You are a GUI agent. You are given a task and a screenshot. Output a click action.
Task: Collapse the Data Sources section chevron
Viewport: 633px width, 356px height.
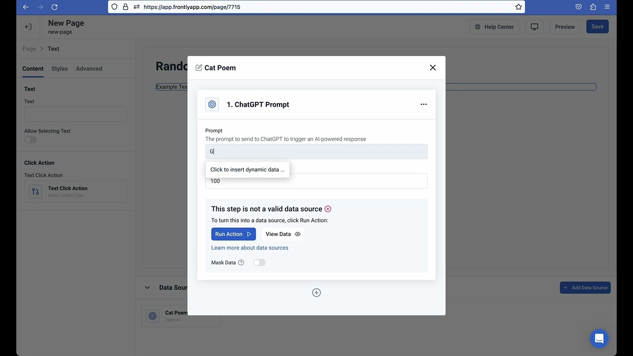point(147,288)
